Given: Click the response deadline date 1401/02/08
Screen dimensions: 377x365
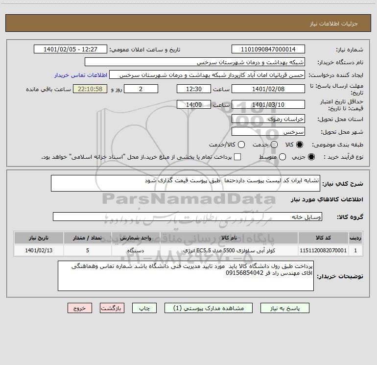Looking at the screenshot, I should [x=268, y=89].
